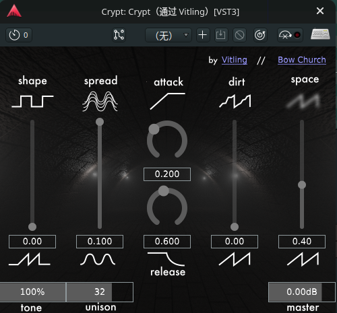Screen dimensions: 337x313
Task: Click the unison label text
Action: (x=101, y=307)
